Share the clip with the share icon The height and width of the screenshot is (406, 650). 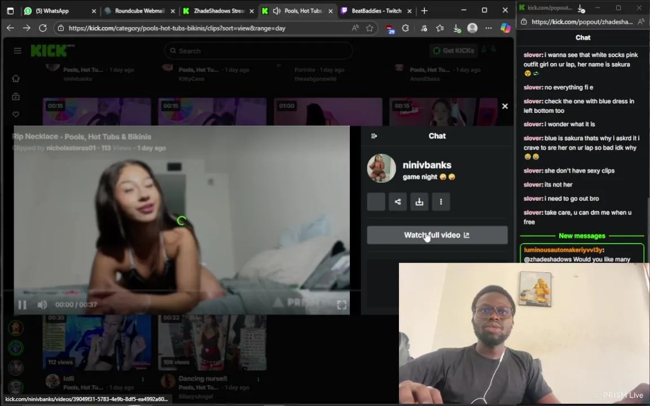coord(398,202)
